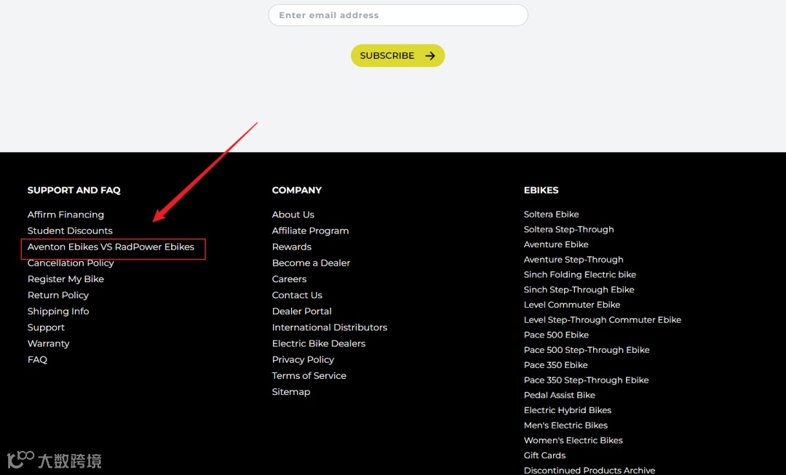Select Sinch Step-Through Ebike

[579, 290]
